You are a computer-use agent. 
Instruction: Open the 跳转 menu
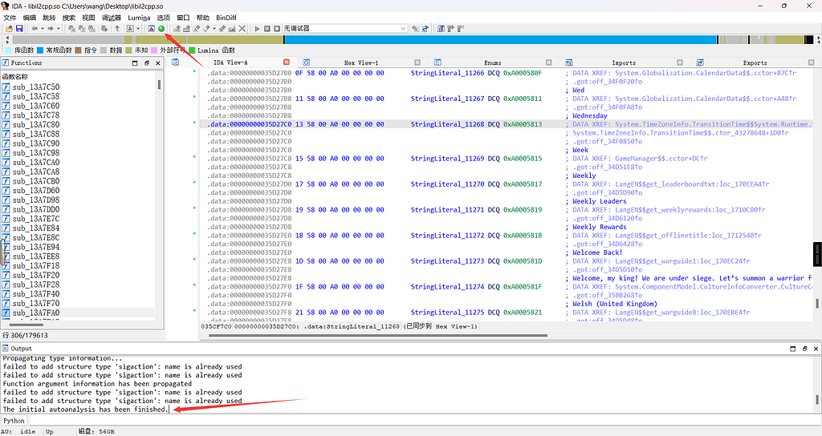pyautogui.click(x=49, y=18)
